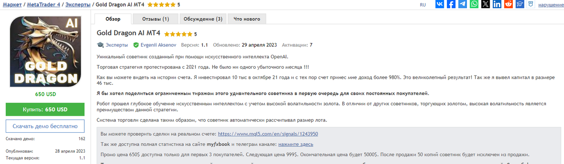This screenshot has width=564, height=164.
Task: Click the Текущая версия 1.1 value
Action: click(x=82, y=157)
